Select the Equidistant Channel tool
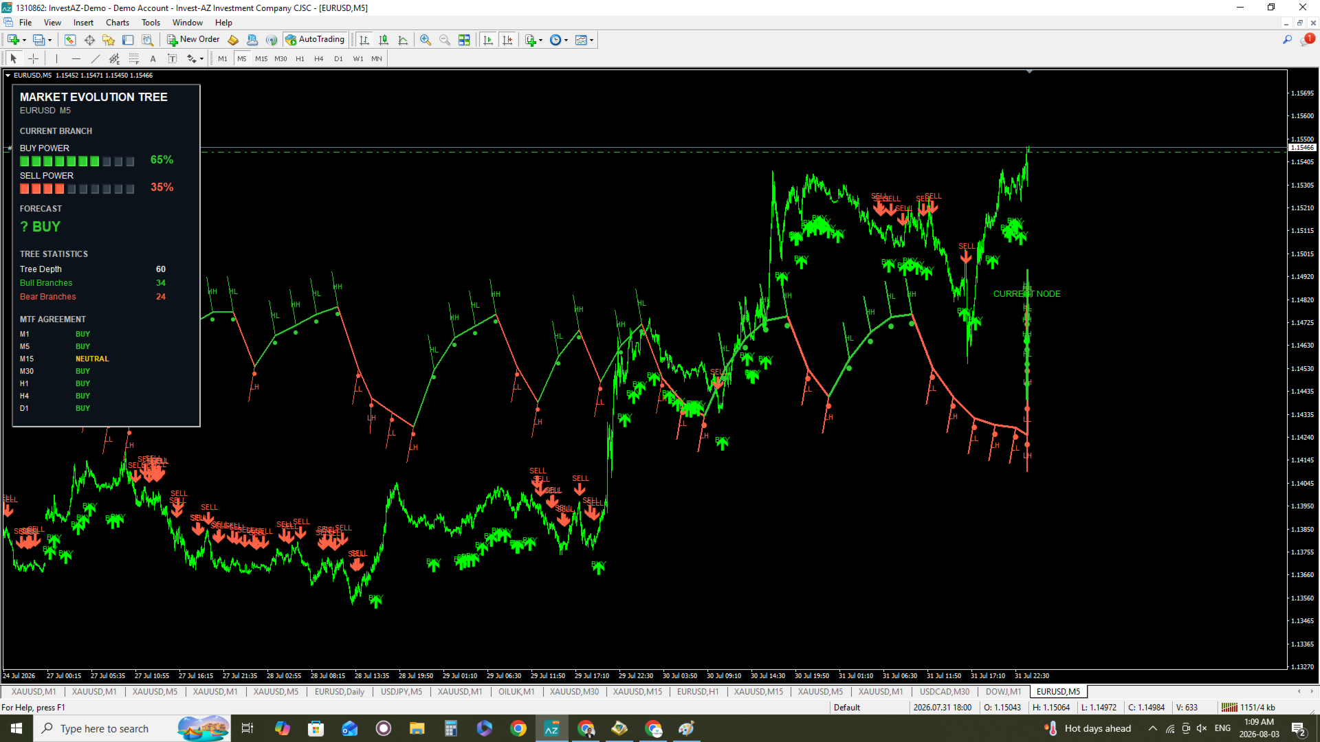The image size is (1320, 742). click(114, 58)
